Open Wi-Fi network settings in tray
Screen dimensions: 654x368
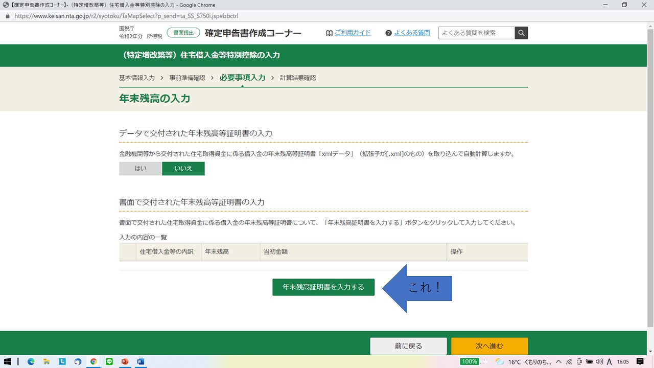click(569, 362)
